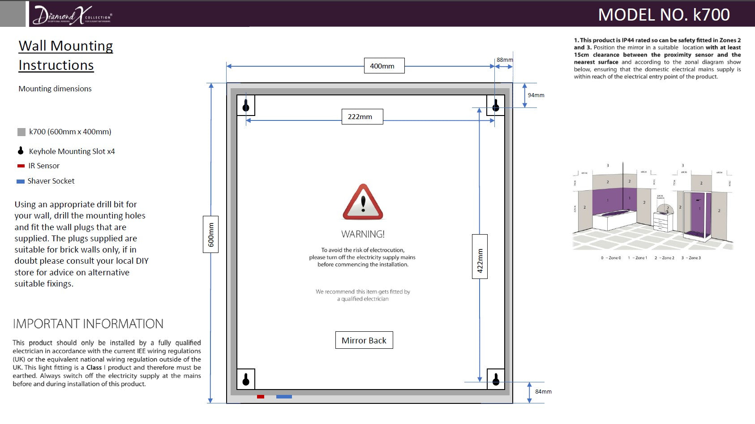Click the MODEL NO. k700 title
Viewport: 755px width, 424px height.
[x=664, y=15]
